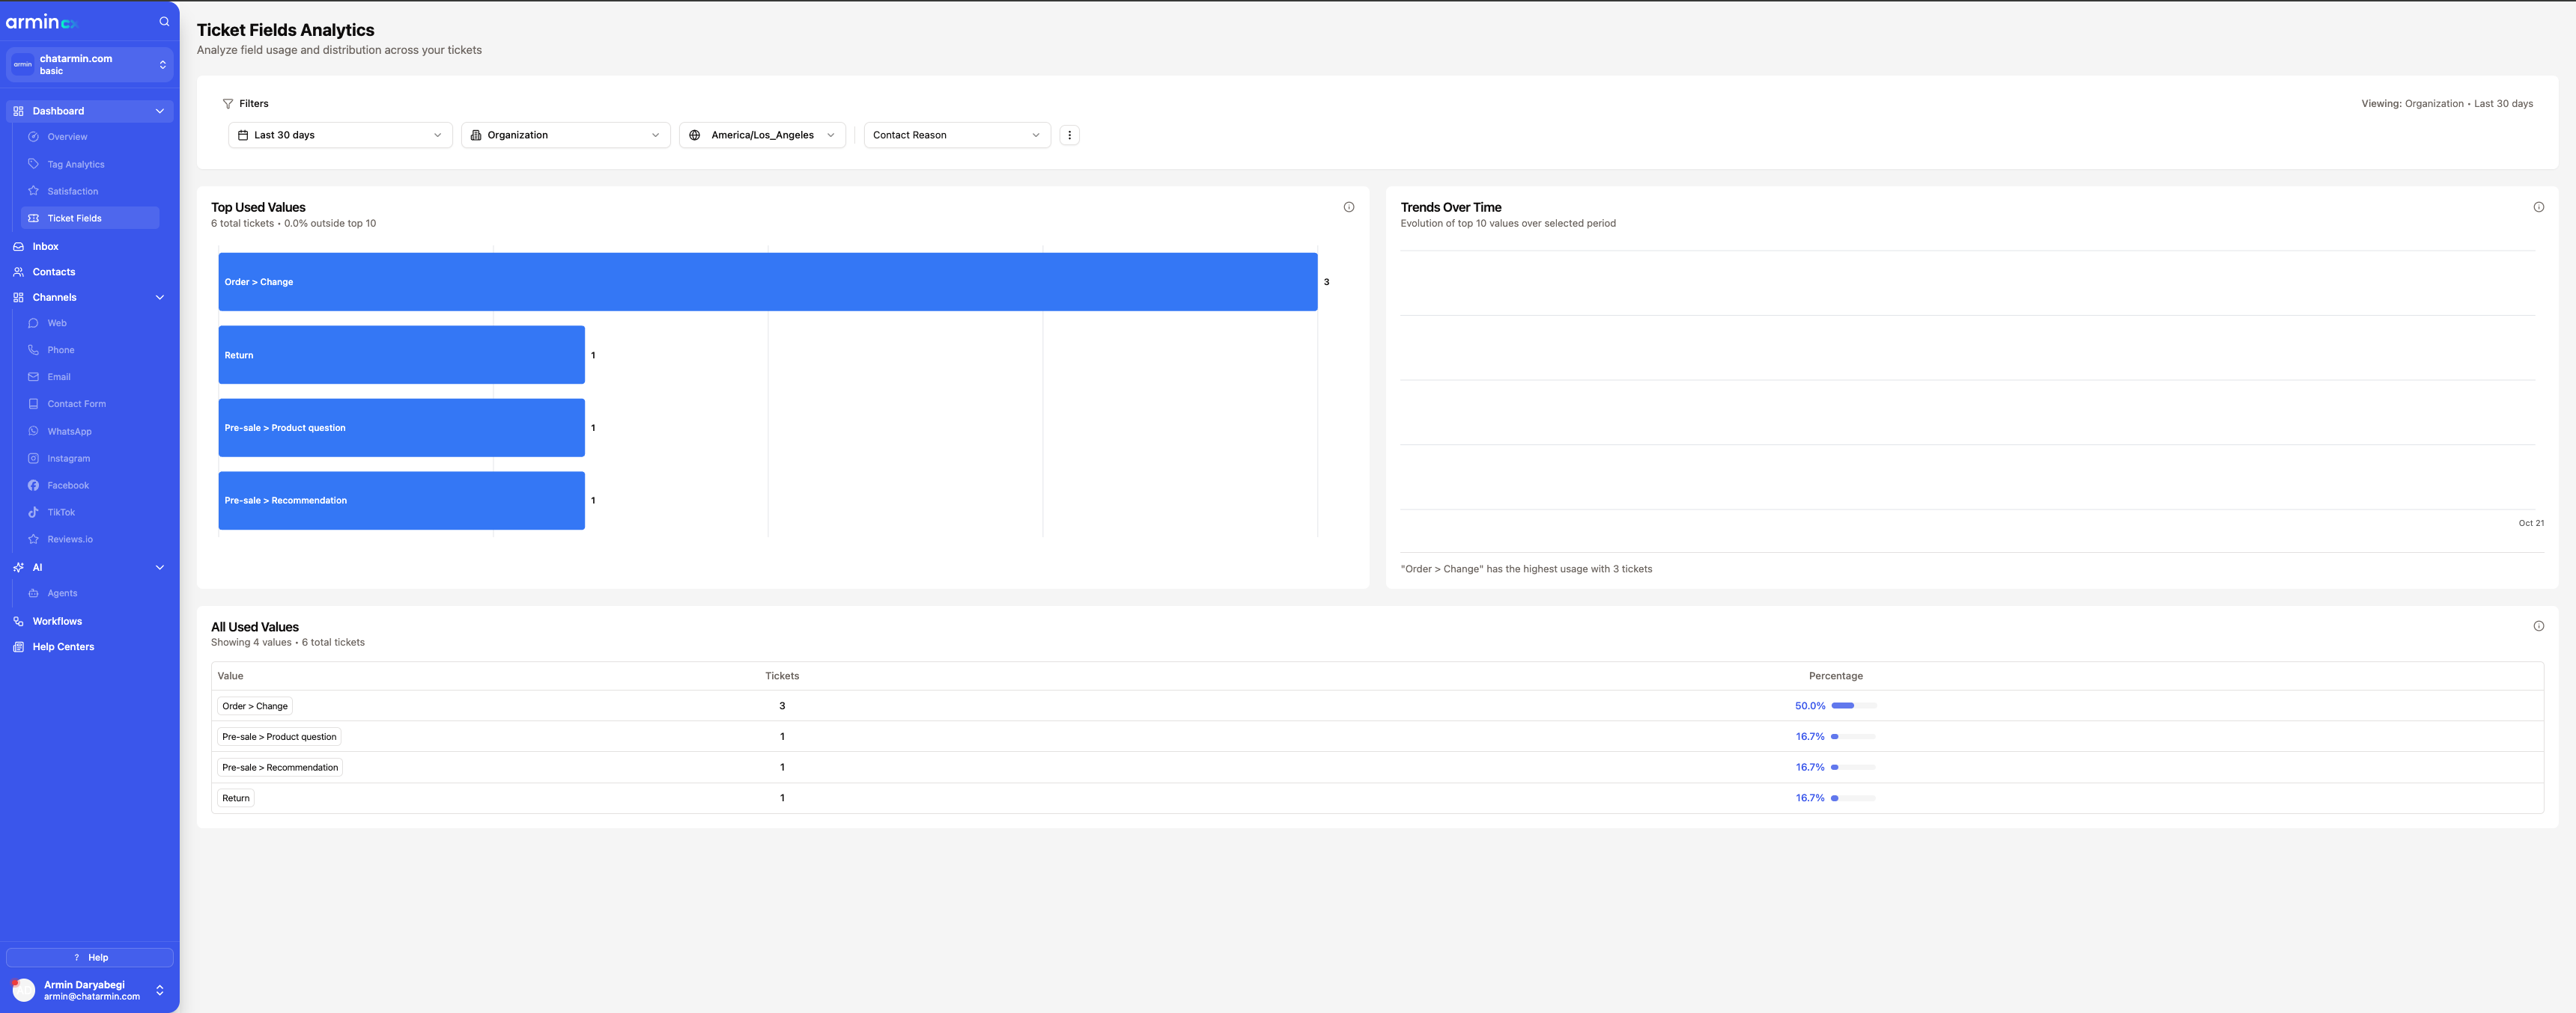Collapse the Channels section
The height and width of the screenshot is (1013, 2576).
click(159, 297)
